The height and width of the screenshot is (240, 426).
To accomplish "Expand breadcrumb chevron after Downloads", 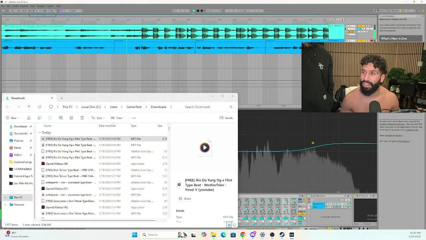I will point(171,107).
